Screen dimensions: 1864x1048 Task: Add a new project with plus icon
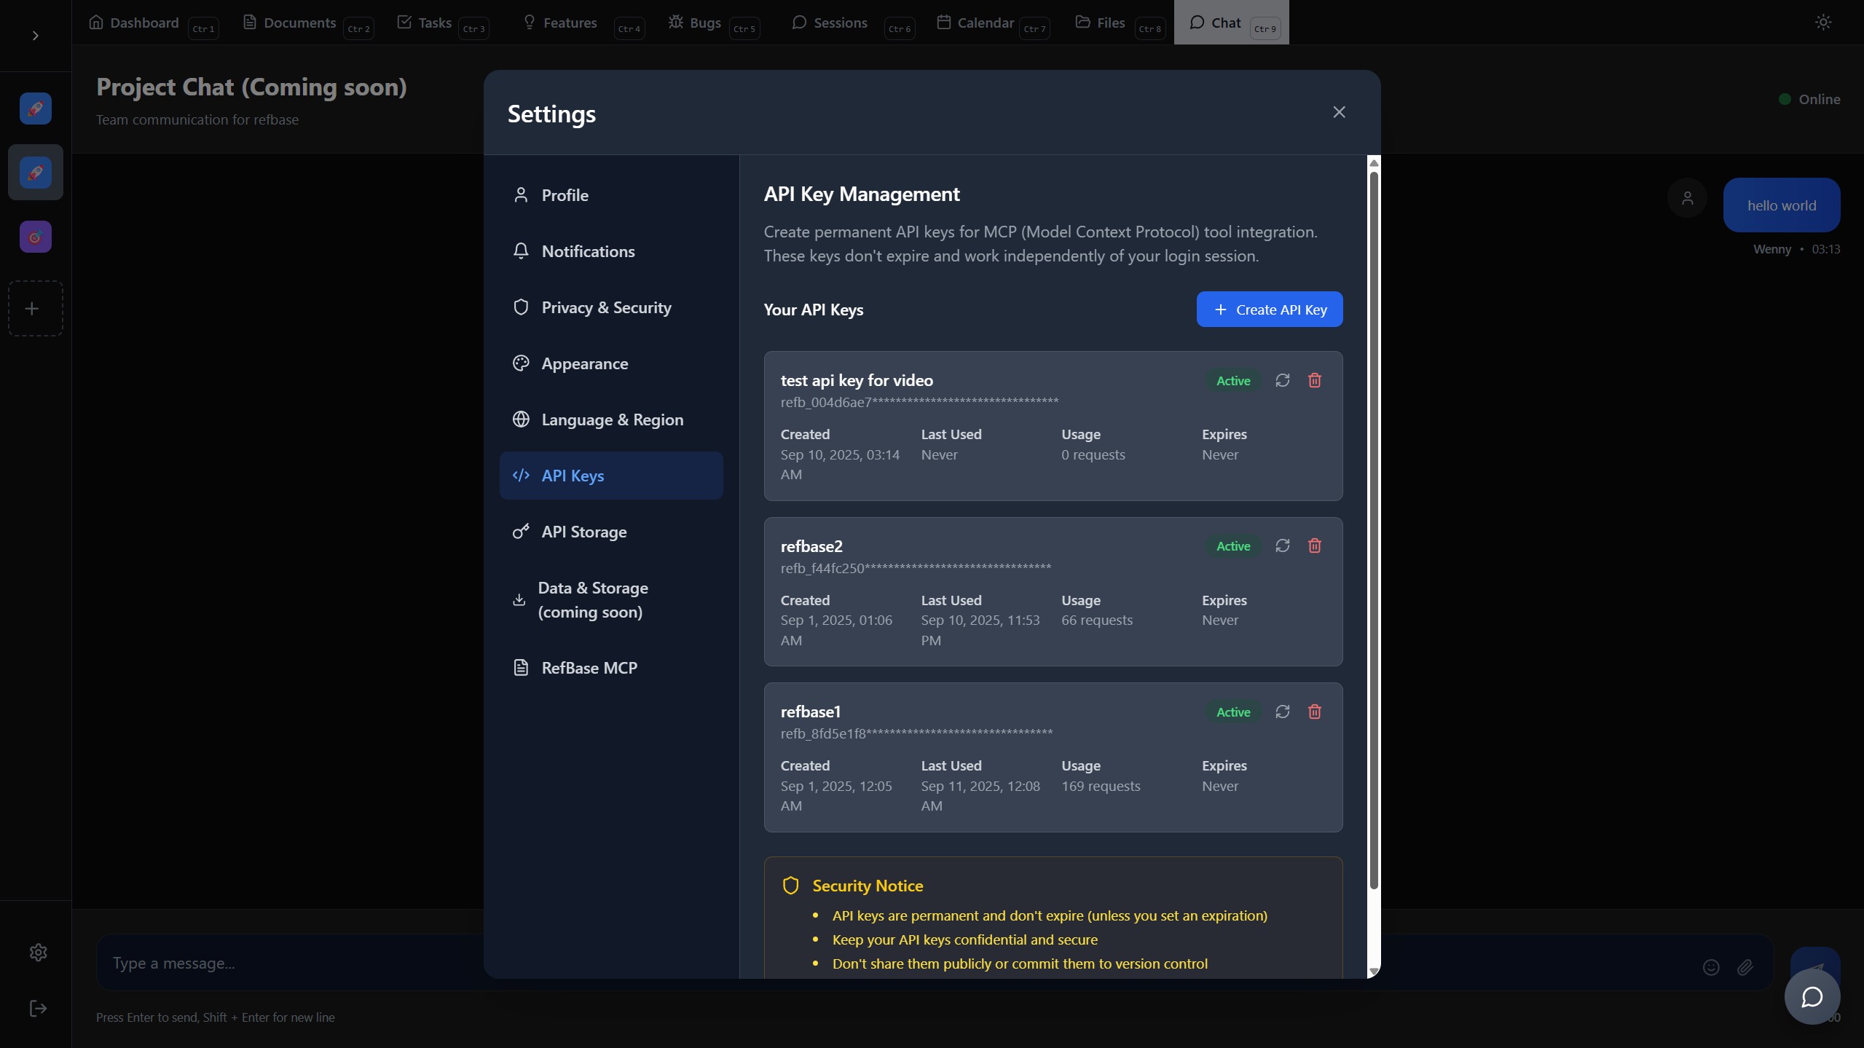(32, 309)
